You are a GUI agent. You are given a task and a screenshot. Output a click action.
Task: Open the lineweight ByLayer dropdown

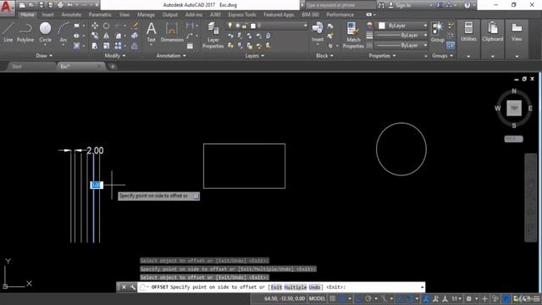click(x=401, y=36)
